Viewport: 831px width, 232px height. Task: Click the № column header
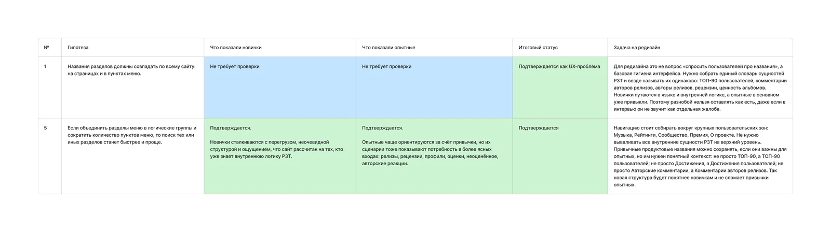coord(50,48)
